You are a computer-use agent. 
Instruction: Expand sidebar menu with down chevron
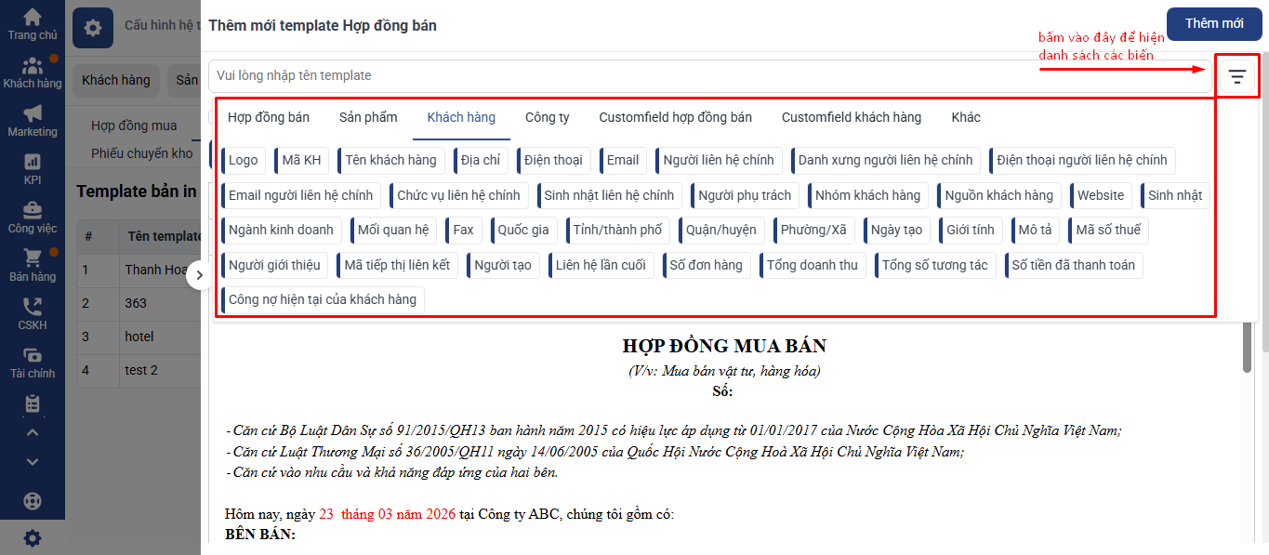tap(33, 461)
